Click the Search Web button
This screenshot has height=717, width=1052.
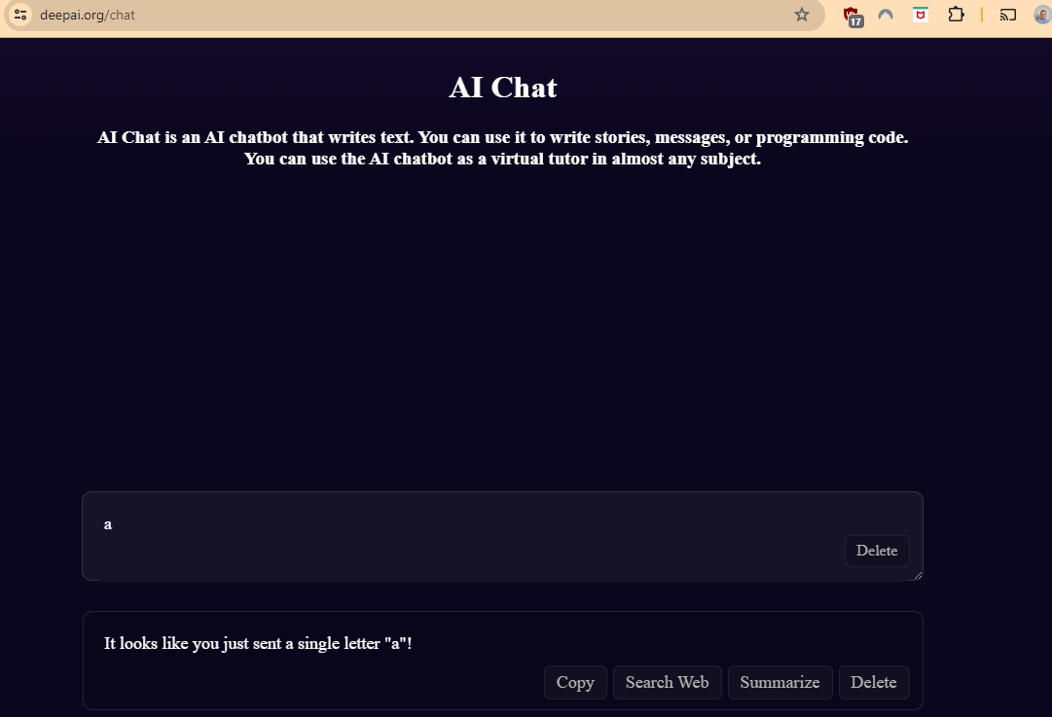tap(667, 682)
